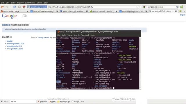Close the terminal window red button

click(59, 31)
